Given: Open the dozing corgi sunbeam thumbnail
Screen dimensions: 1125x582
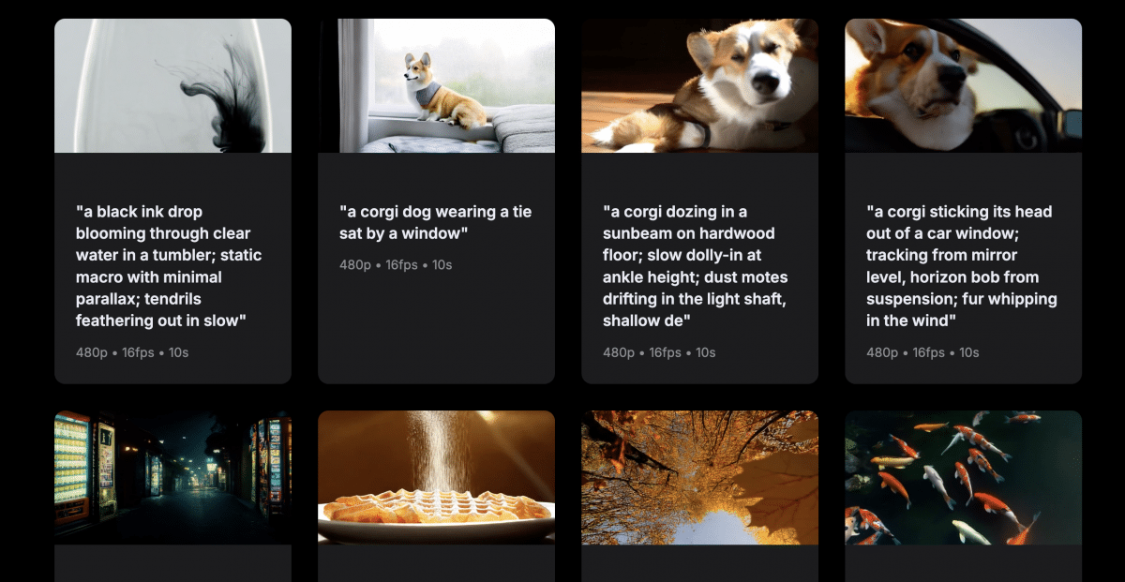Looking at the screenshot, I should coord(699,85).
